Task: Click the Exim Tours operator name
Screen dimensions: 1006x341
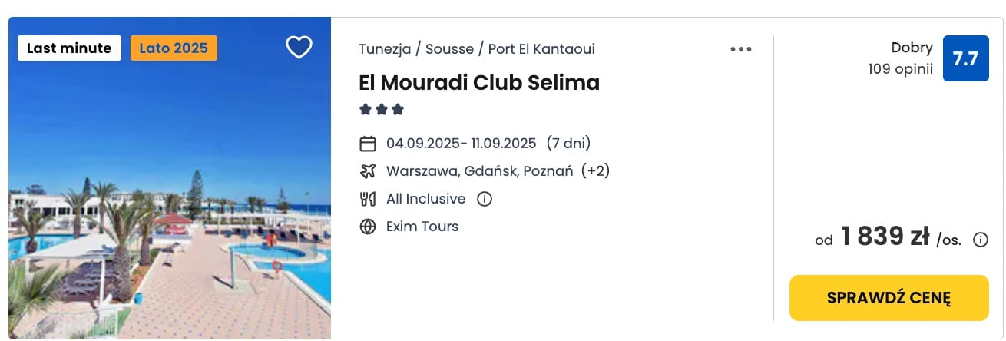Action: click(422, 227)
